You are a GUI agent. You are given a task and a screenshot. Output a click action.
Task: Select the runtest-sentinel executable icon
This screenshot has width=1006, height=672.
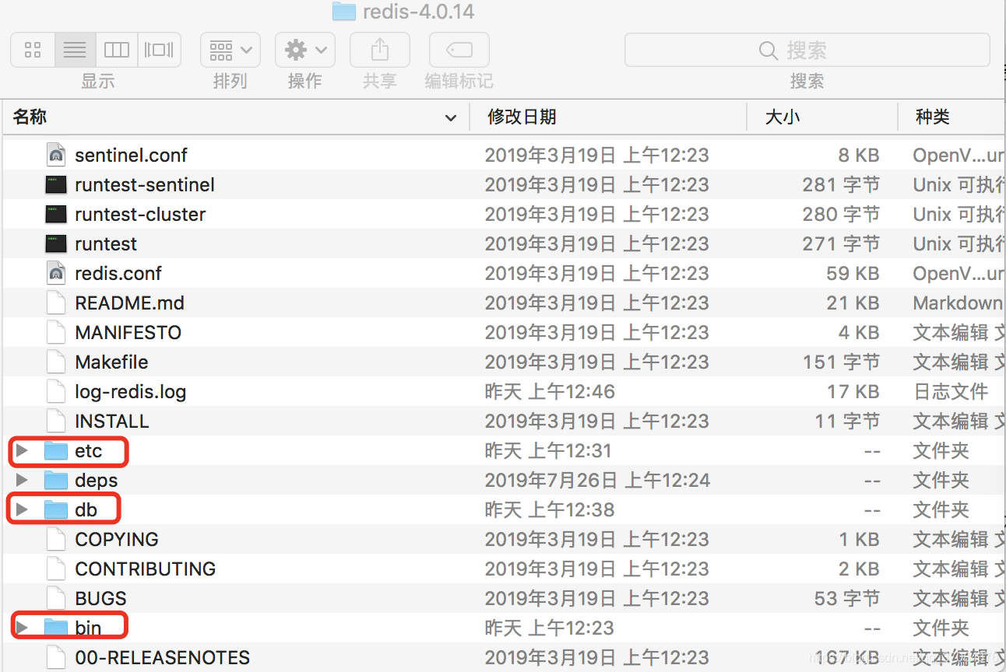[x=56, y=184]
